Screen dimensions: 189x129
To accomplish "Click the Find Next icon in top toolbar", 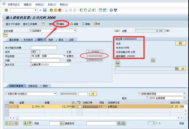I will pos(75,10).
